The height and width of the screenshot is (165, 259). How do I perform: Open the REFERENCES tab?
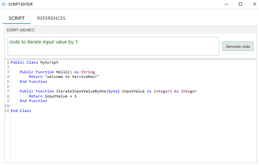click(51, 18)
